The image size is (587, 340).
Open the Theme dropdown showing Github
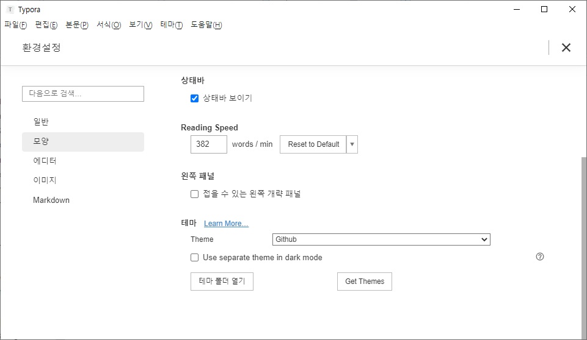(x=381, y=239)
